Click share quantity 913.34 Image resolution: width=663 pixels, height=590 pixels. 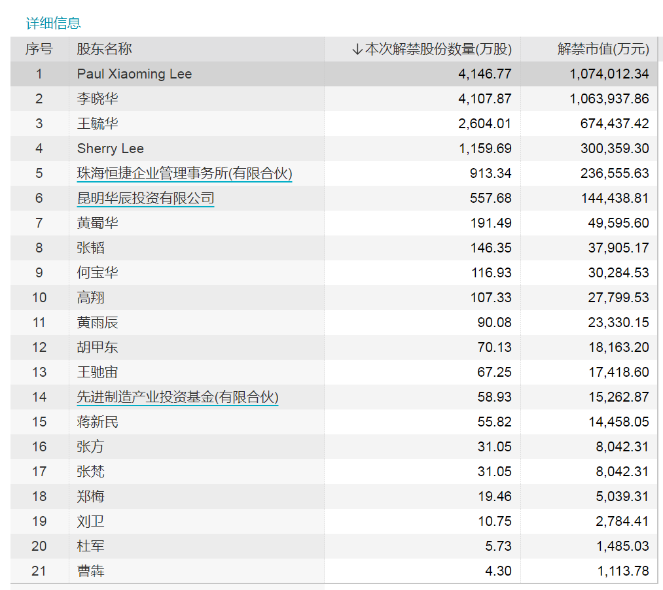coord(490,173)
